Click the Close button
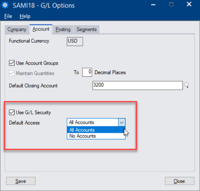 tap(179, 181)
